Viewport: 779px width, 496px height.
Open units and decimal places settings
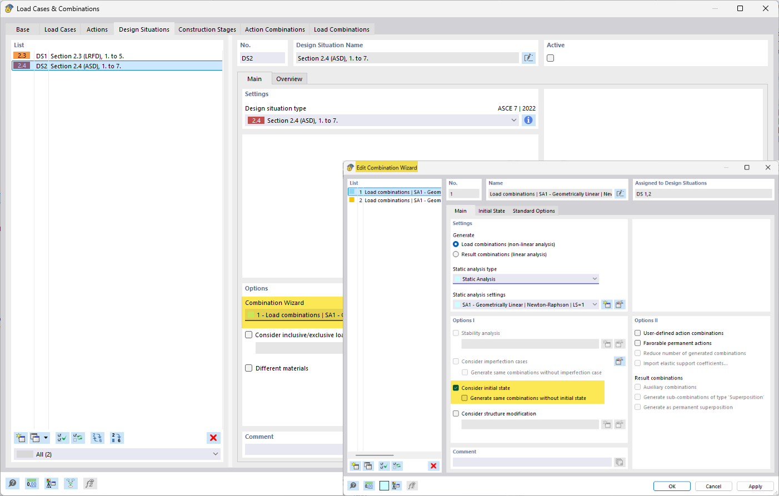(32, 483)
